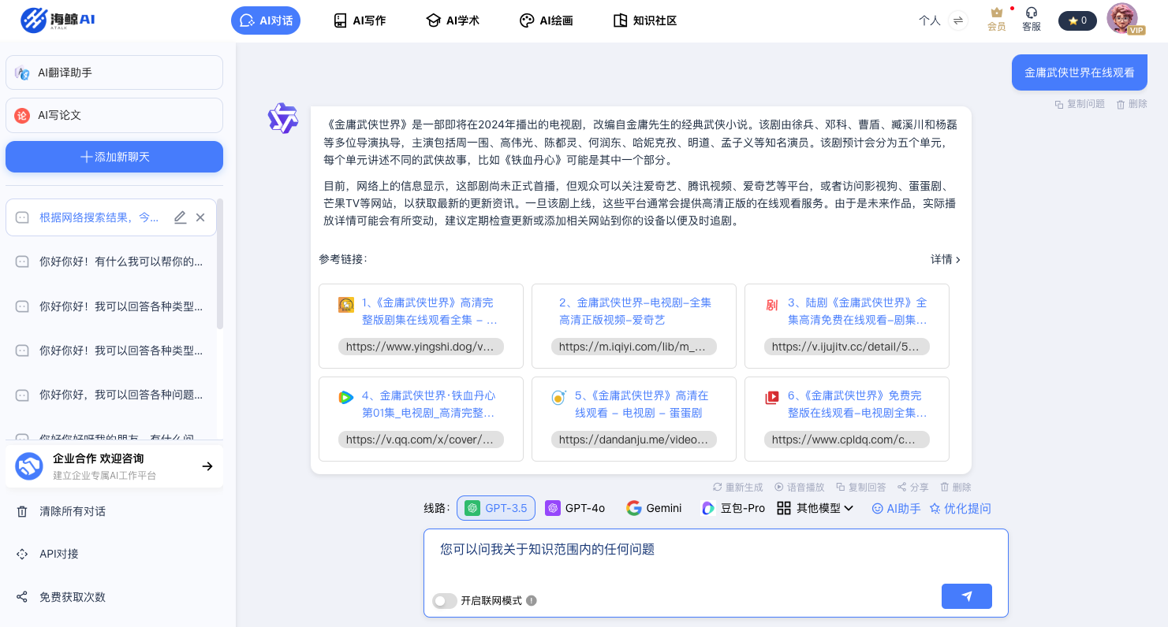The height and width of the screenshot is (627, 1168).
Task: Click the 个人 switch arrows icon
Action: [x=958, y=20]
